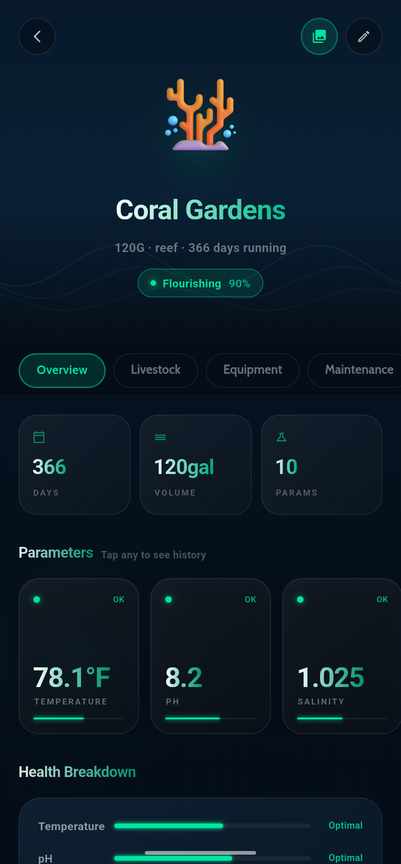Click the Temperature row 'Optimal' status label
Image resolution: width=401 pixels, height=864 pixels.
[346, 826]
